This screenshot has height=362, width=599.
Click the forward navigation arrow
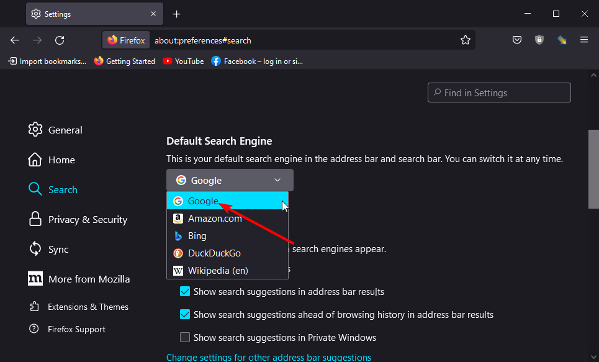point(37,40)
